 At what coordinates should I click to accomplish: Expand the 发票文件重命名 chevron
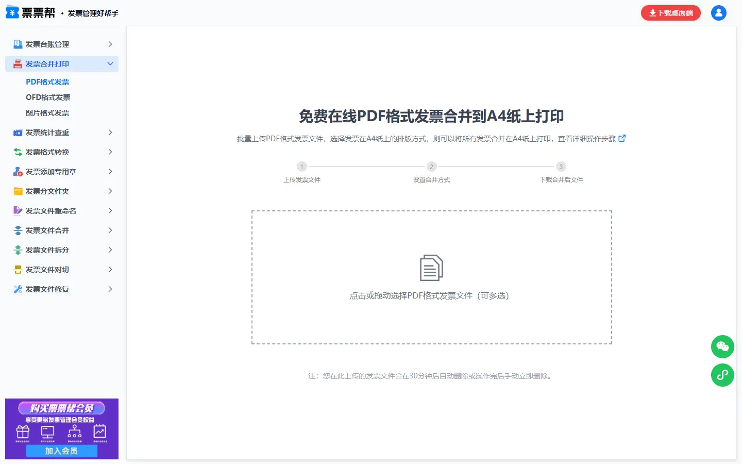pos(110,211)
